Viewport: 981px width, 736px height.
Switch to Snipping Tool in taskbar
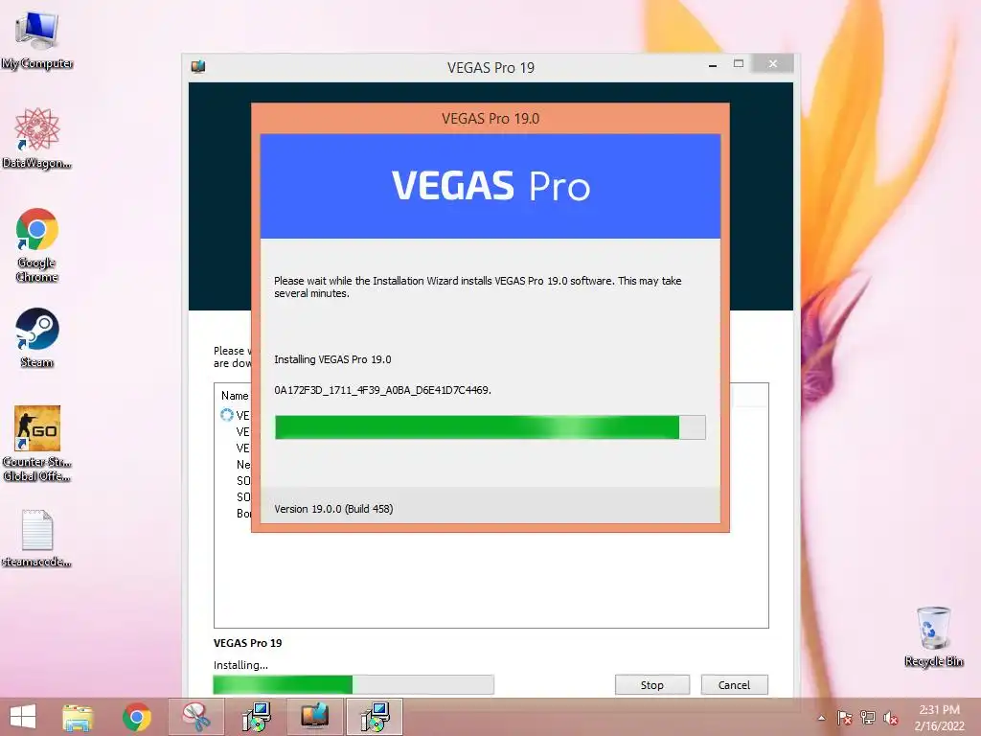pos(195,717)
